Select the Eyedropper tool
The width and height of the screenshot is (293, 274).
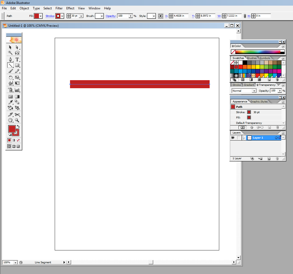[x=10, y=101]
